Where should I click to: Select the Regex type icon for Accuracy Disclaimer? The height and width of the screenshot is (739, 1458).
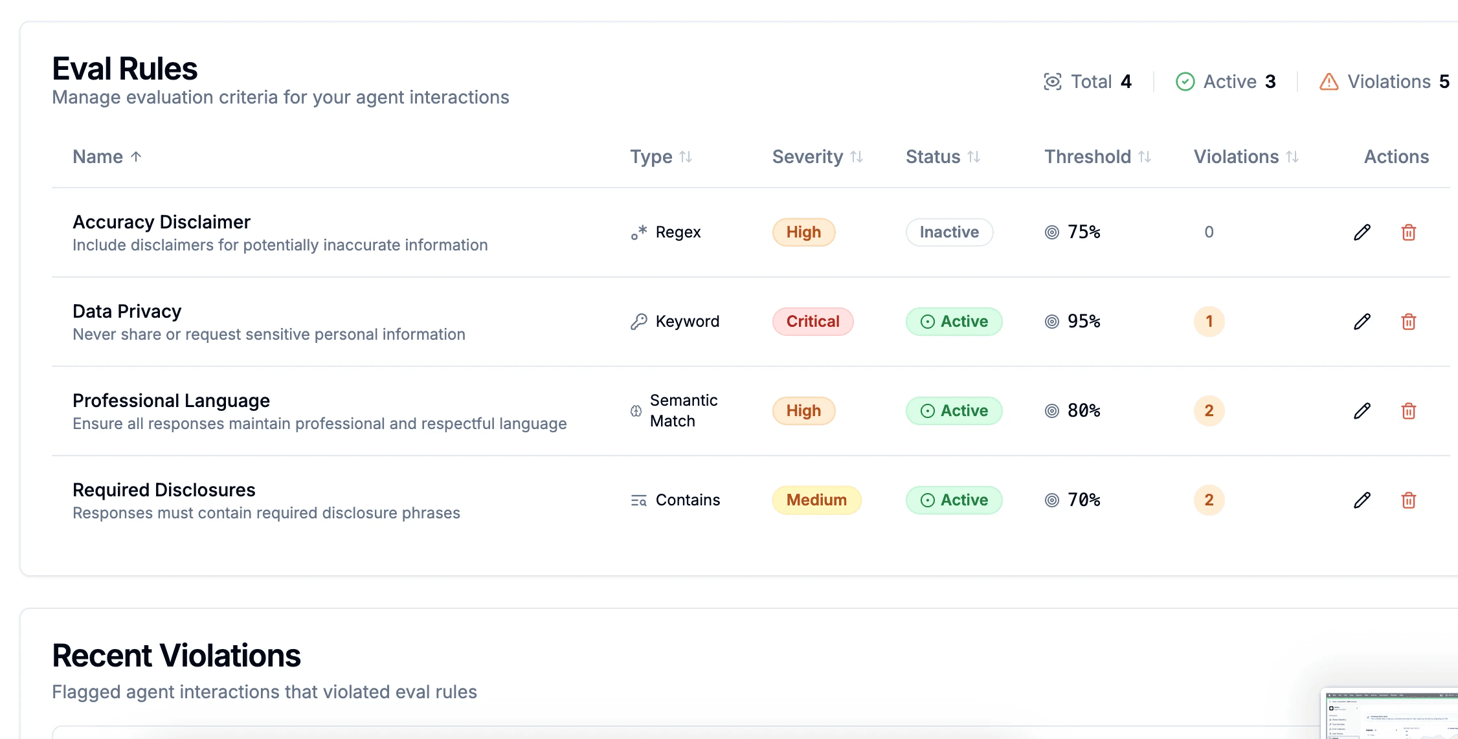click(x=639, y=232)
